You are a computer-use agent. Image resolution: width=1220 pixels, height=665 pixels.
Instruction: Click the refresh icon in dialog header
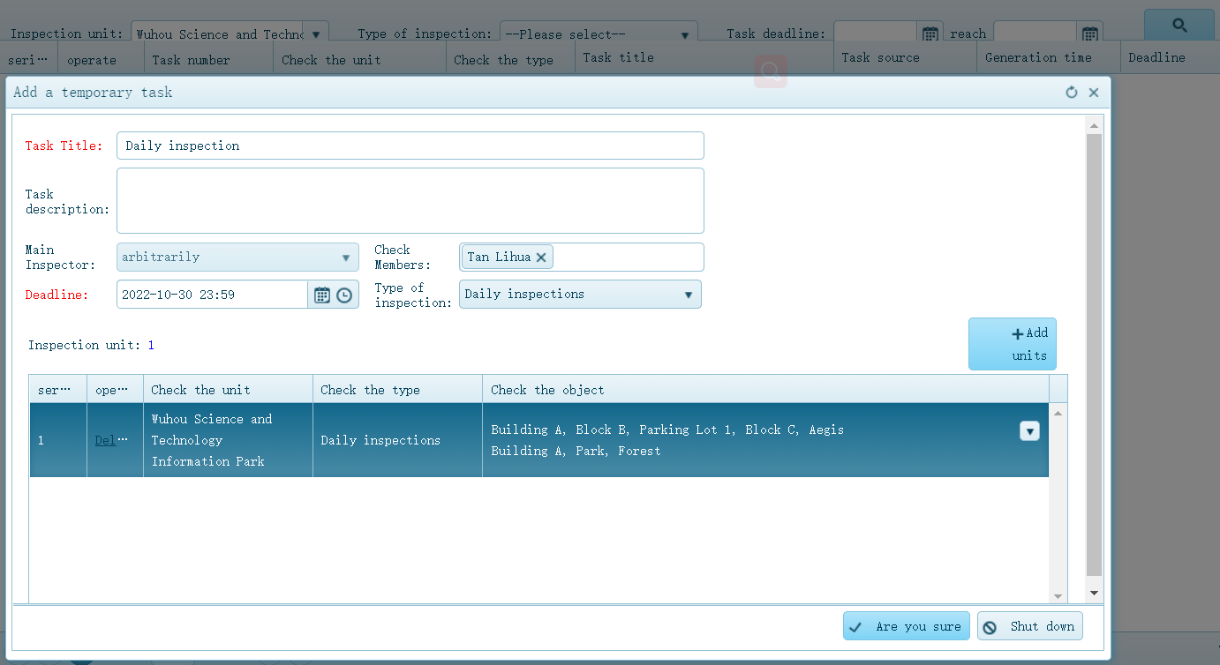(1072, 93)
